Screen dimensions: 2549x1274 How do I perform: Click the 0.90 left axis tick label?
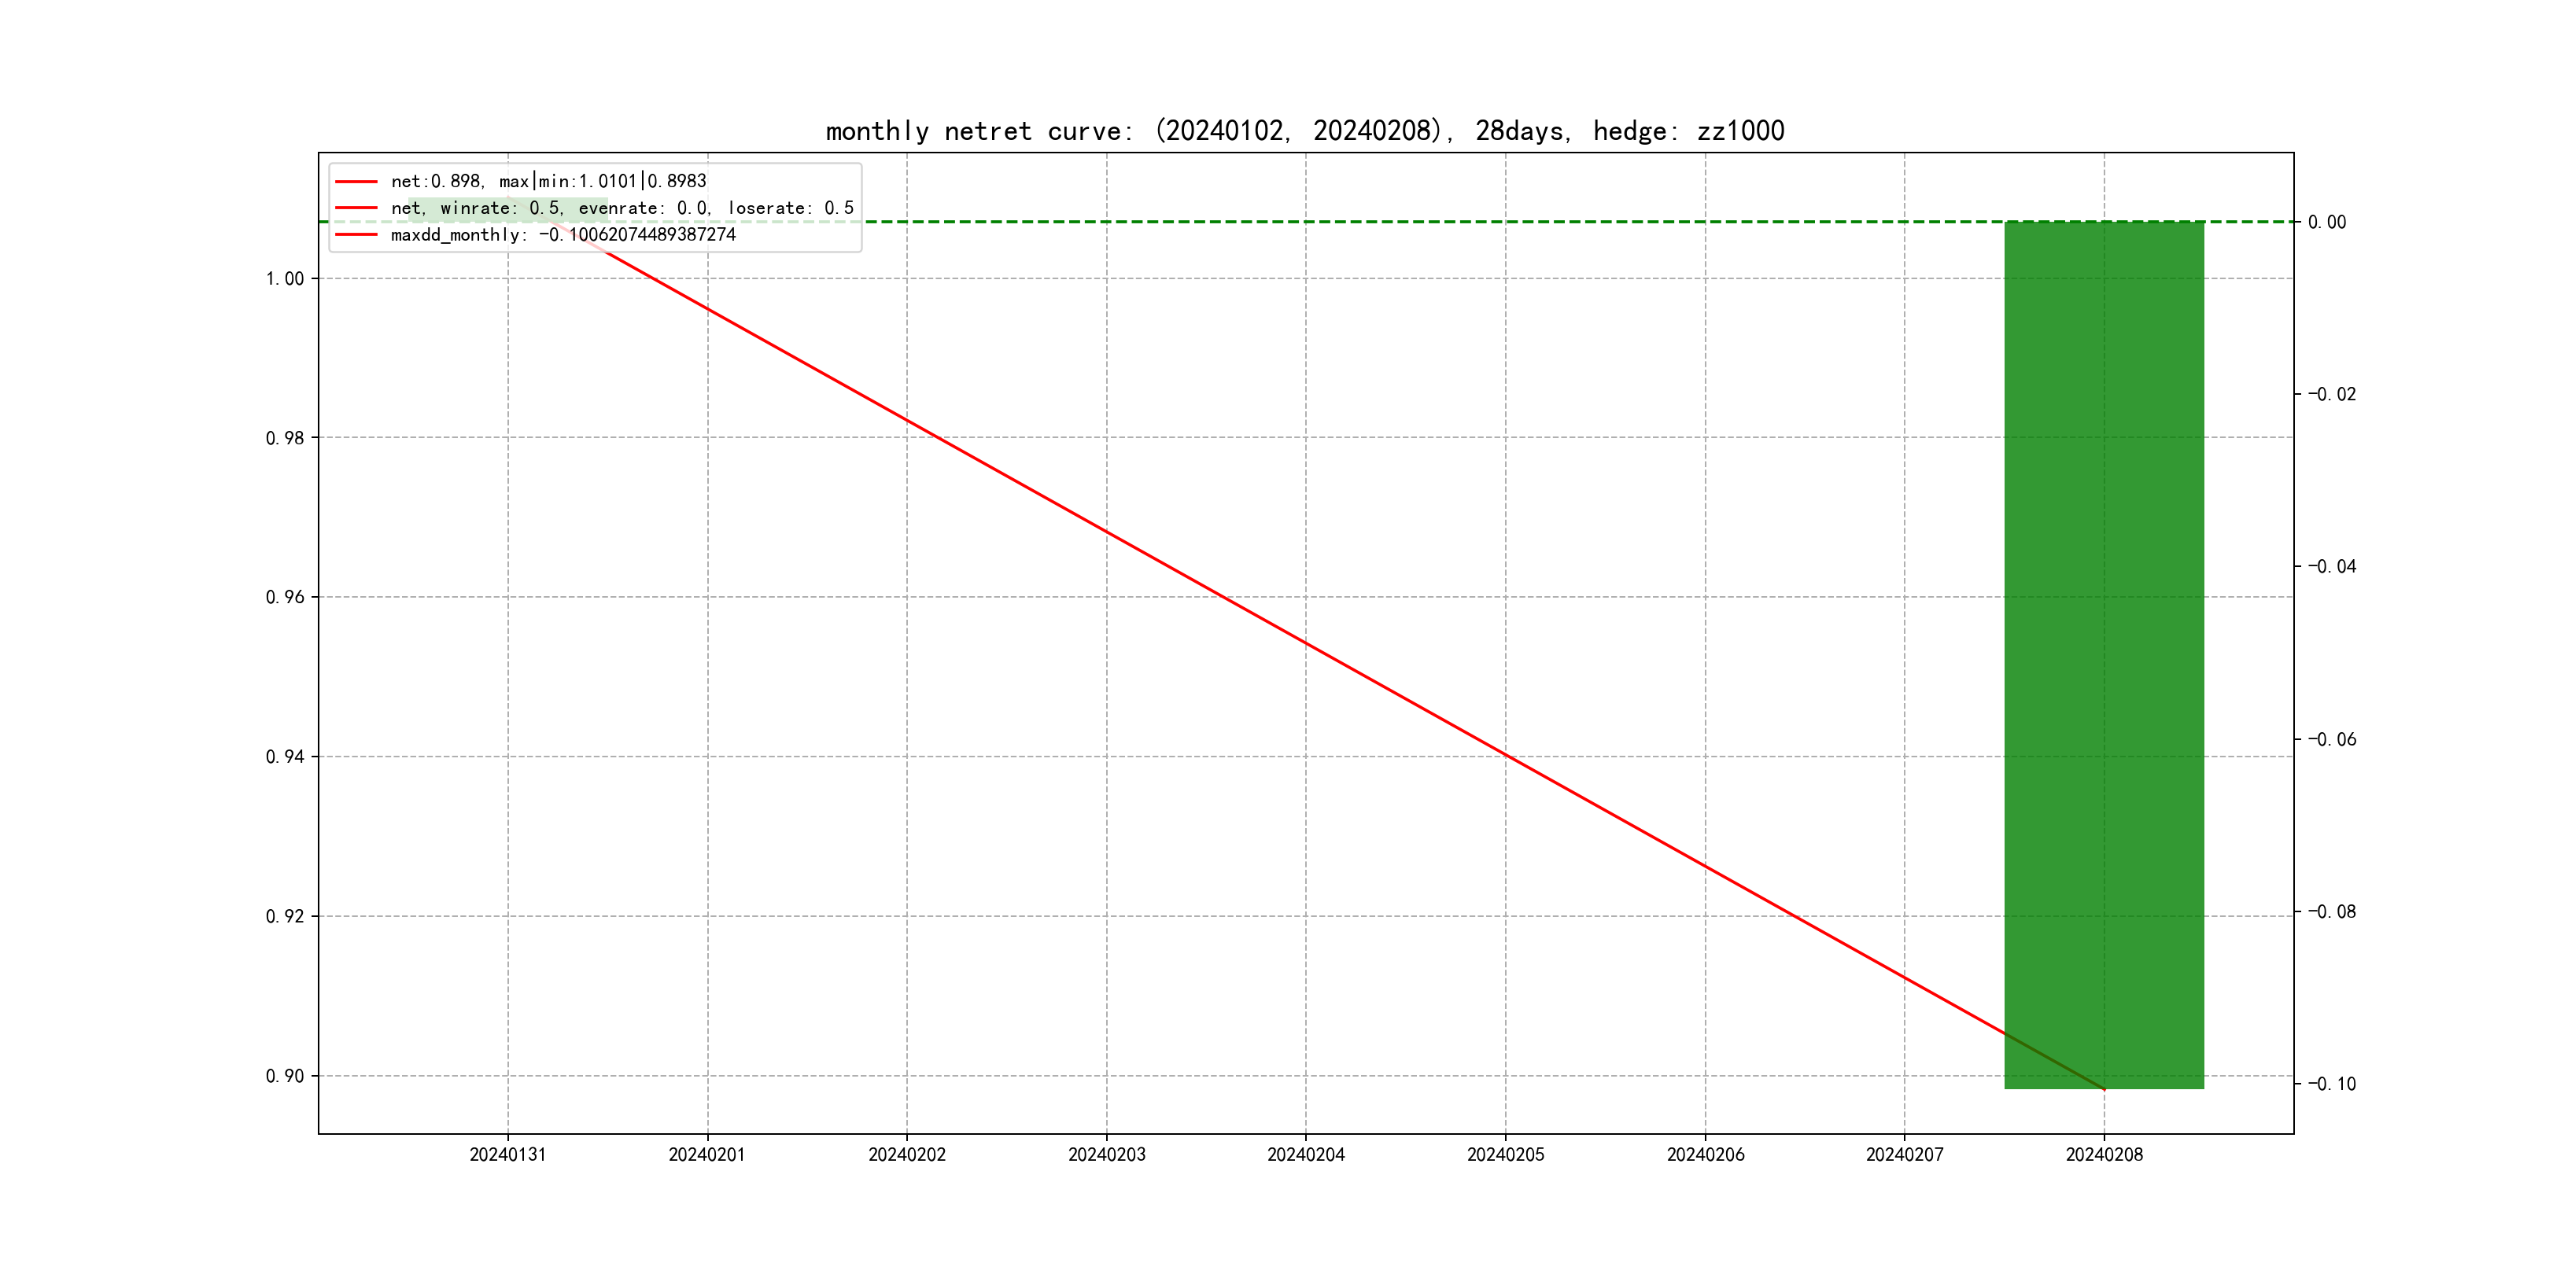point(285,1076)
